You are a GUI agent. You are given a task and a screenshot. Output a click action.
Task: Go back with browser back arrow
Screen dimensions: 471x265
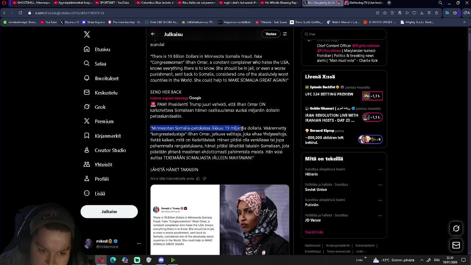4,13
